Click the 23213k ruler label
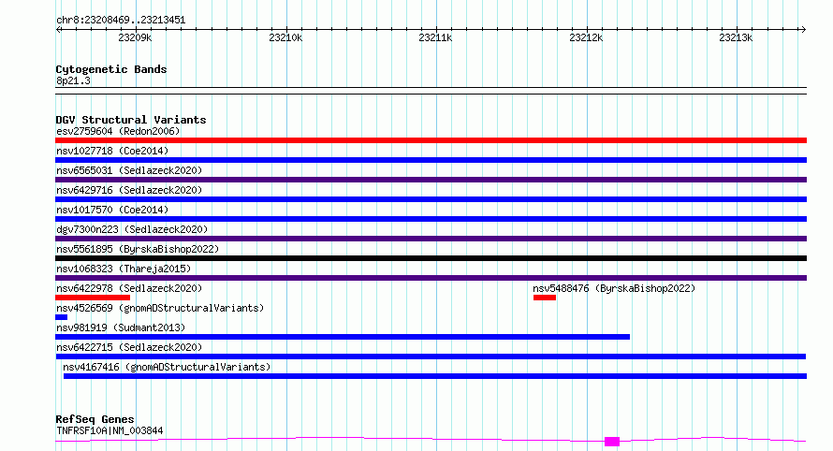The height and width of the screenshot is (451, 833). 736,37
